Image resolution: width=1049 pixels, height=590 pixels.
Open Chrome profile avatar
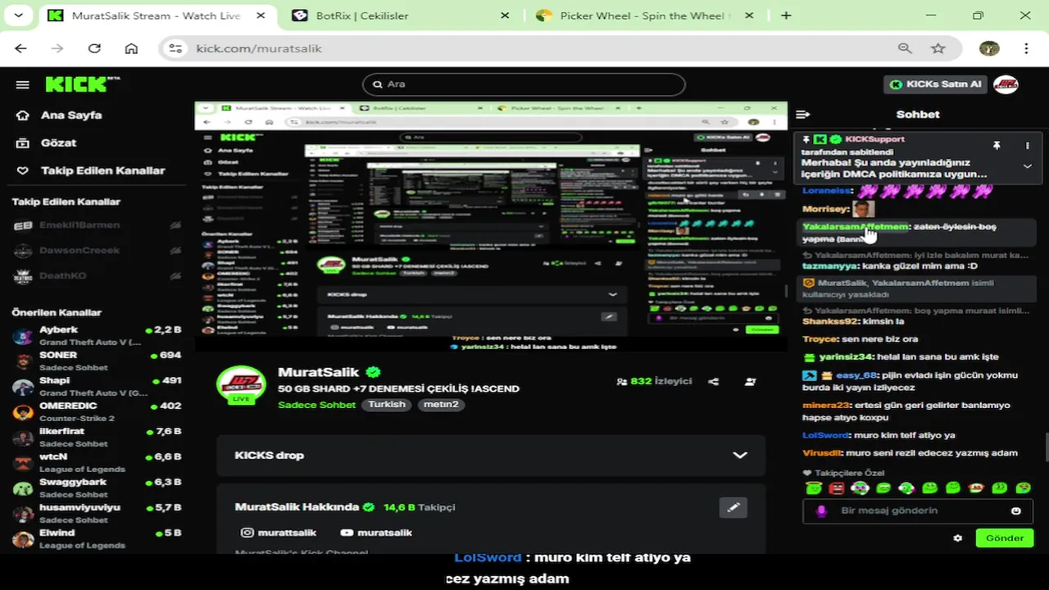pos(990,48)
